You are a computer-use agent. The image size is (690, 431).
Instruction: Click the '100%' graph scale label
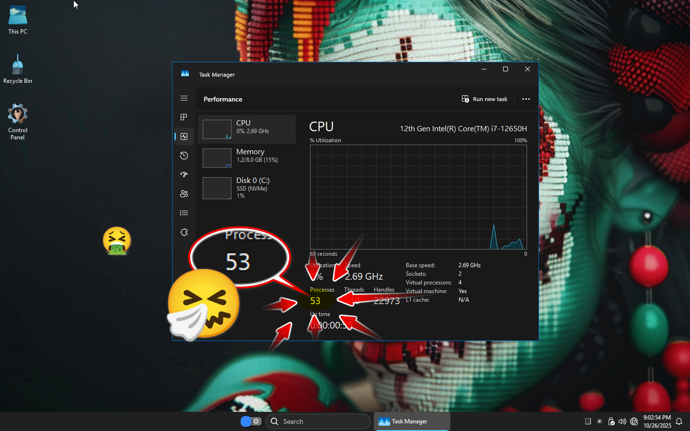(x=520, y=140)
